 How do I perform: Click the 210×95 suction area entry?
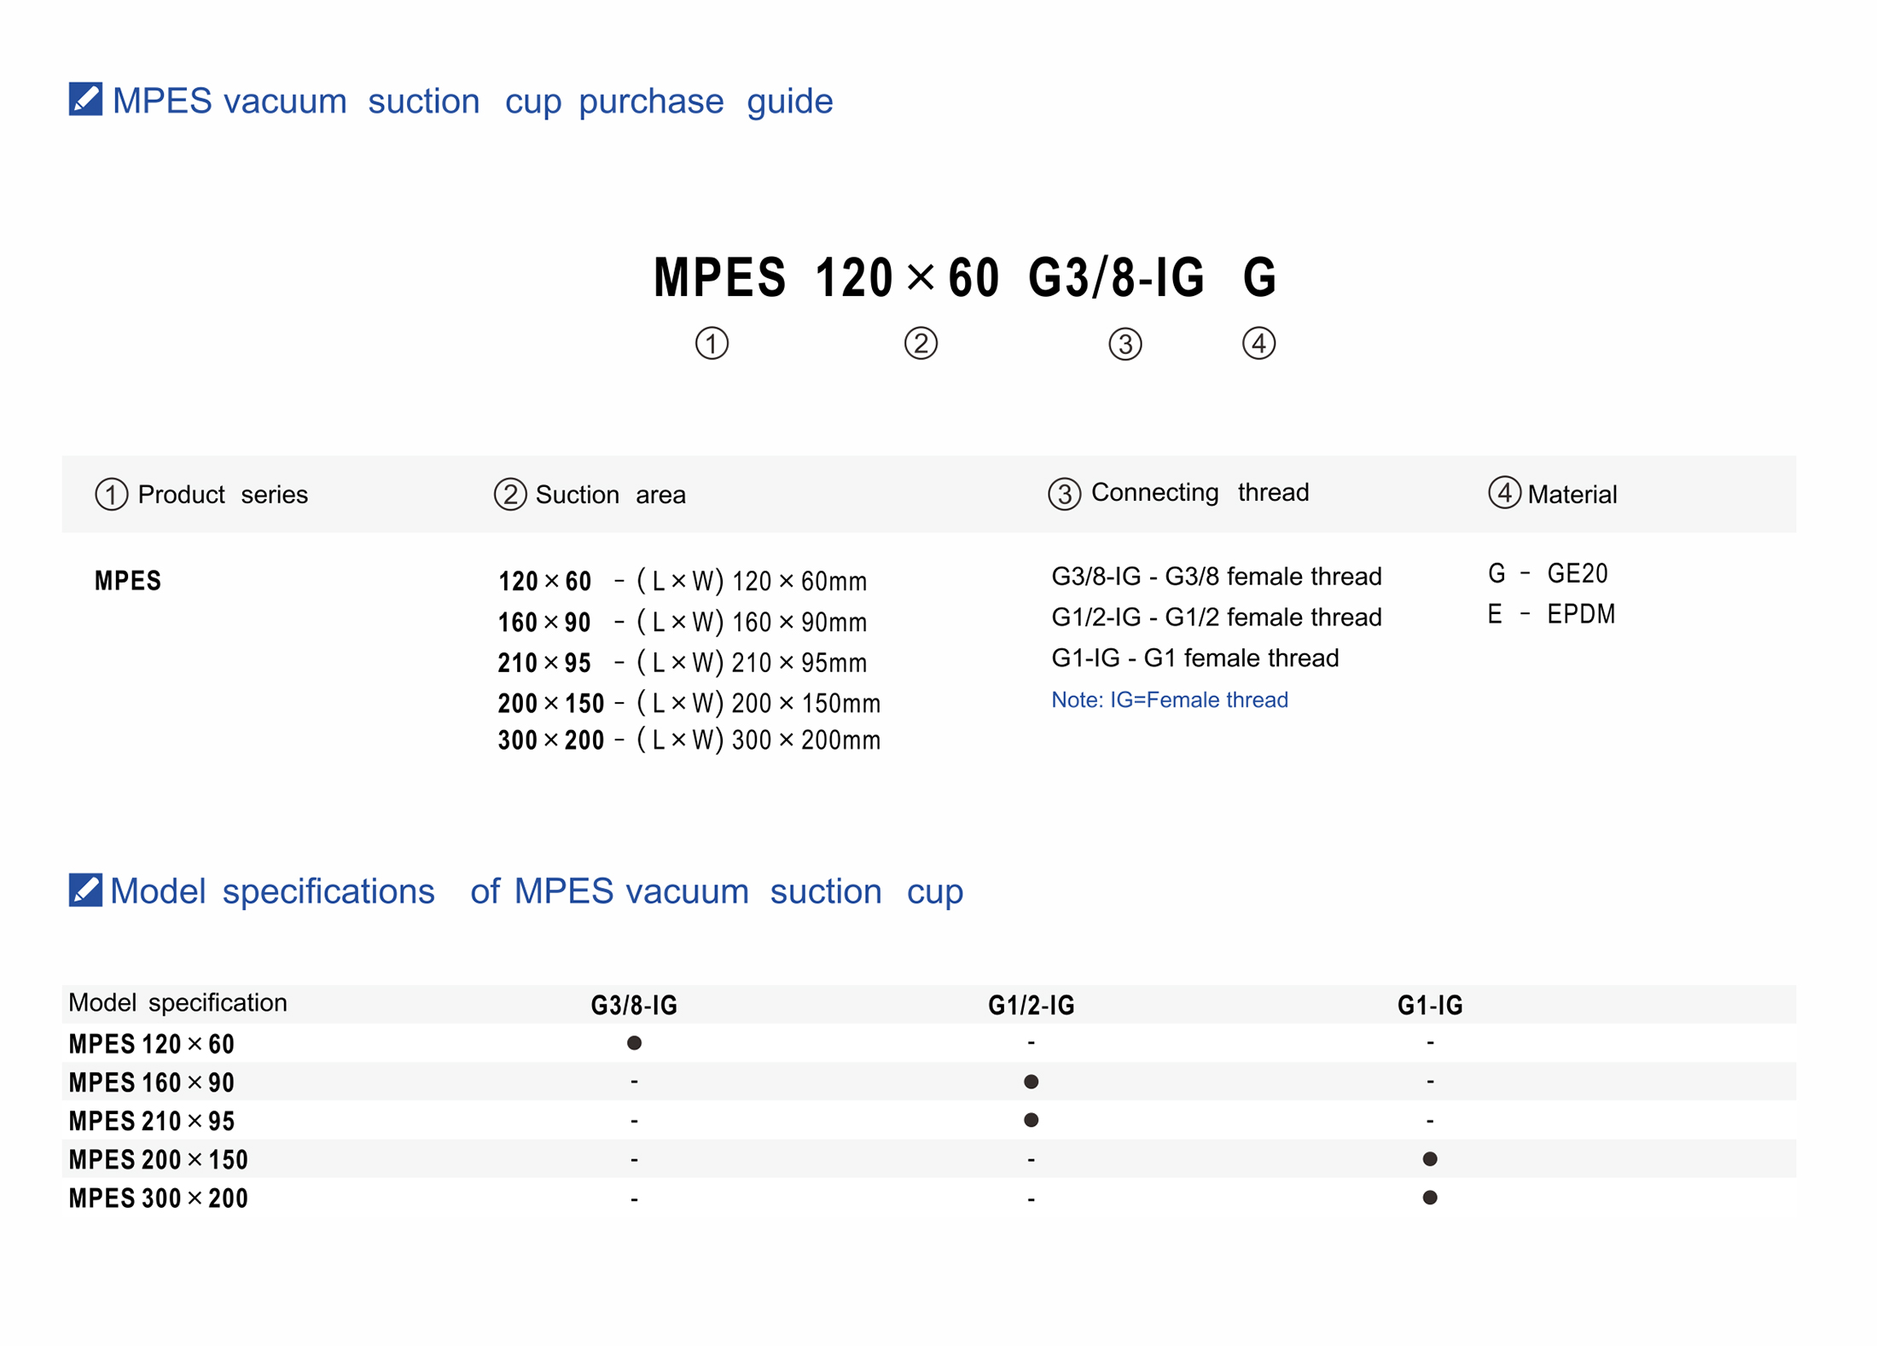coord(544,662)
